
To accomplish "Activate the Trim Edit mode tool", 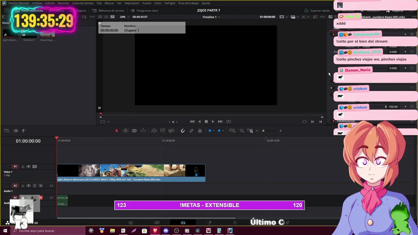I will click(x=125, y=131).
